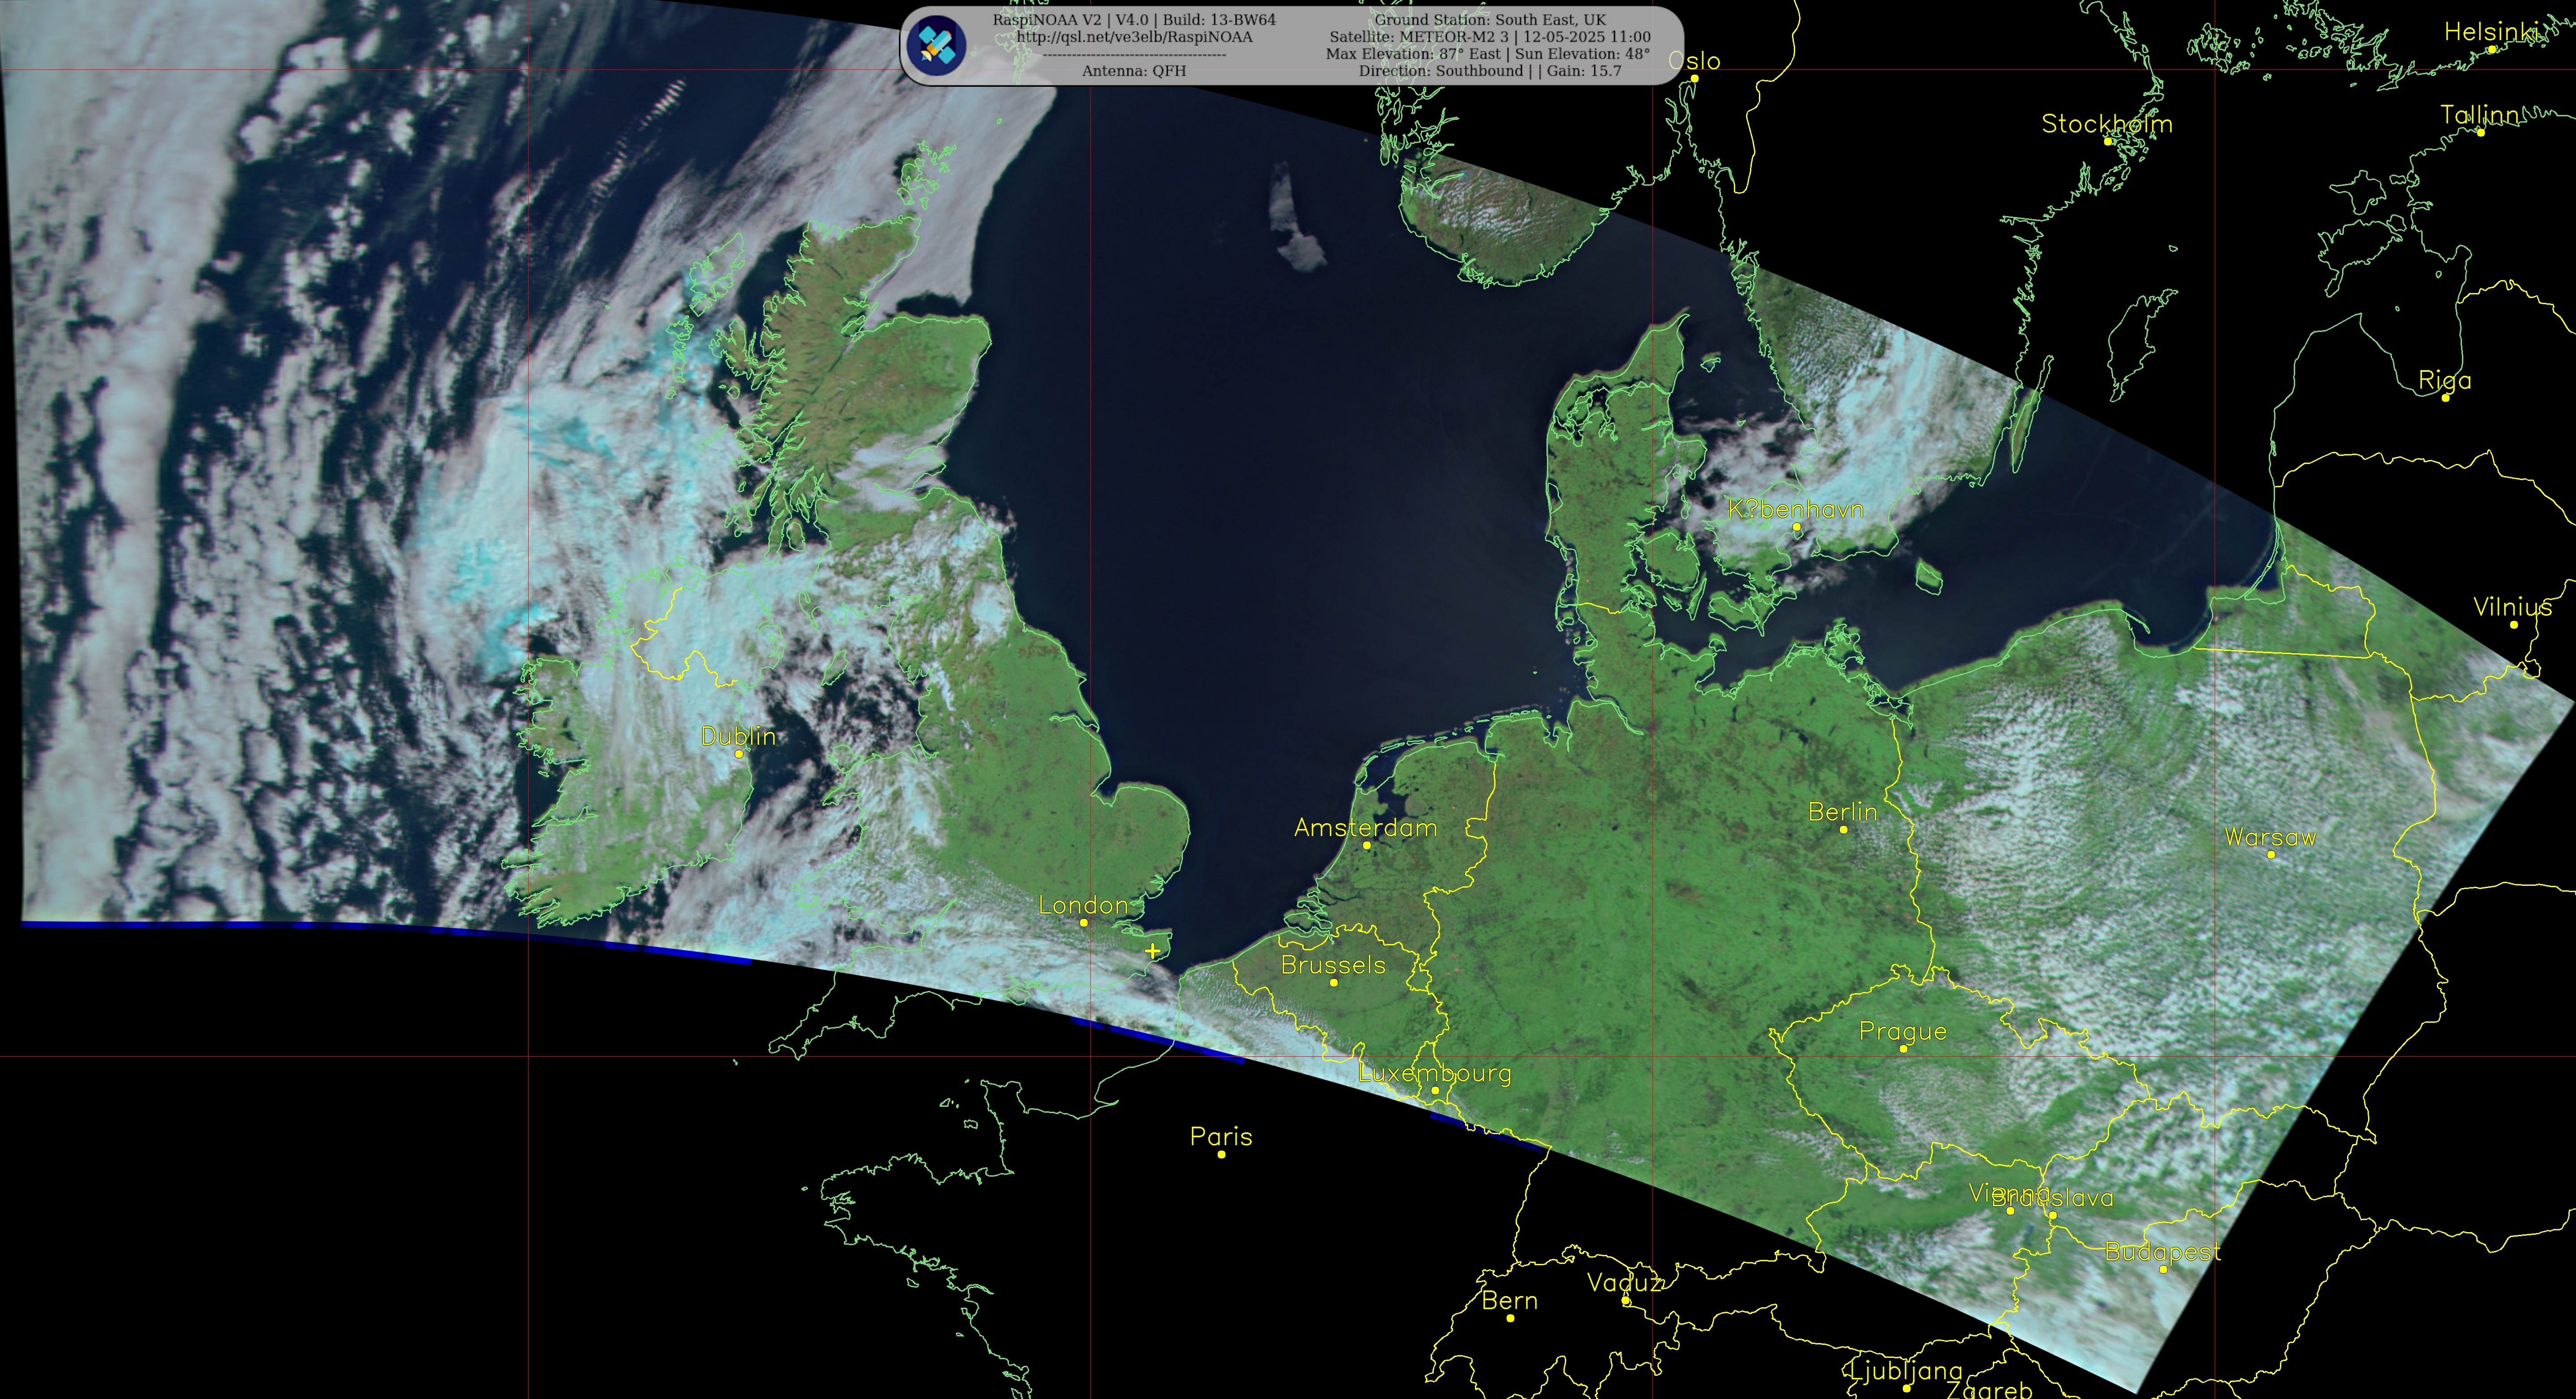The image size is (2576, 1399).
Task: Click the Warsaw city label
Action: pyautogui.click(x=2270, y=838)
